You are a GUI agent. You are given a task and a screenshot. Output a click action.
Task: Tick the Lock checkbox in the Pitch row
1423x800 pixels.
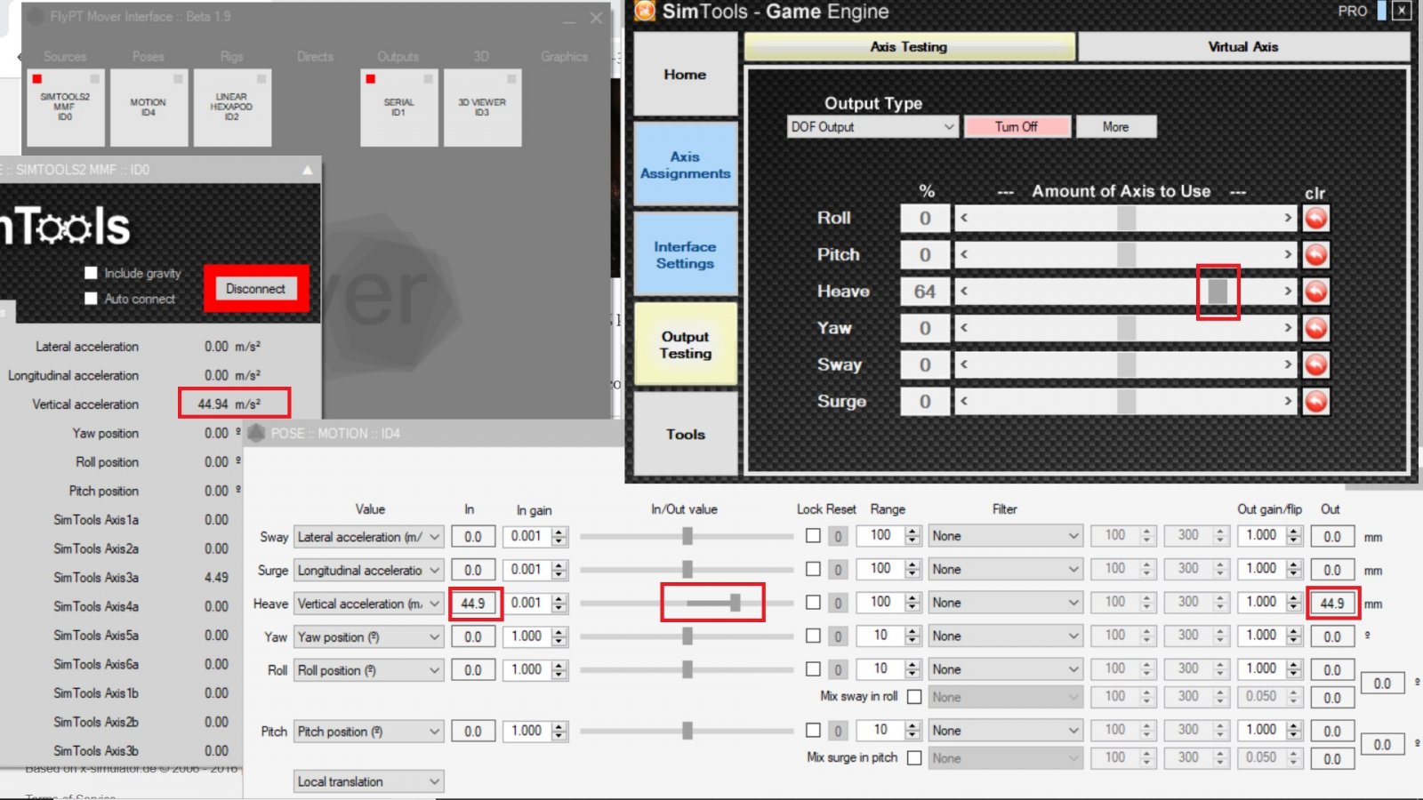click(x=813, y=731)
